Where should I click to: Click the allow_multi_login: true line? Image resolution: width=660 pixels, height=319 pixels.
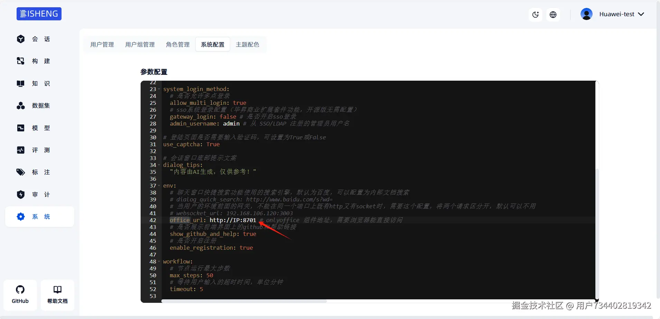coord(208,103)
